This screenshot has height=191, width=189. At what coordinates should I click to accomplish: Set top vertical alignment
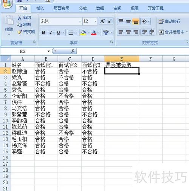[121, 21]
